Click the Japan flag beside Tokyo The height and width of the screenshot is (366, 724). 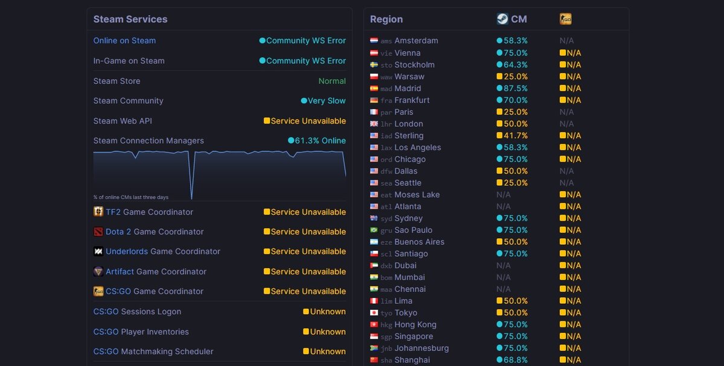coord(374,313)
